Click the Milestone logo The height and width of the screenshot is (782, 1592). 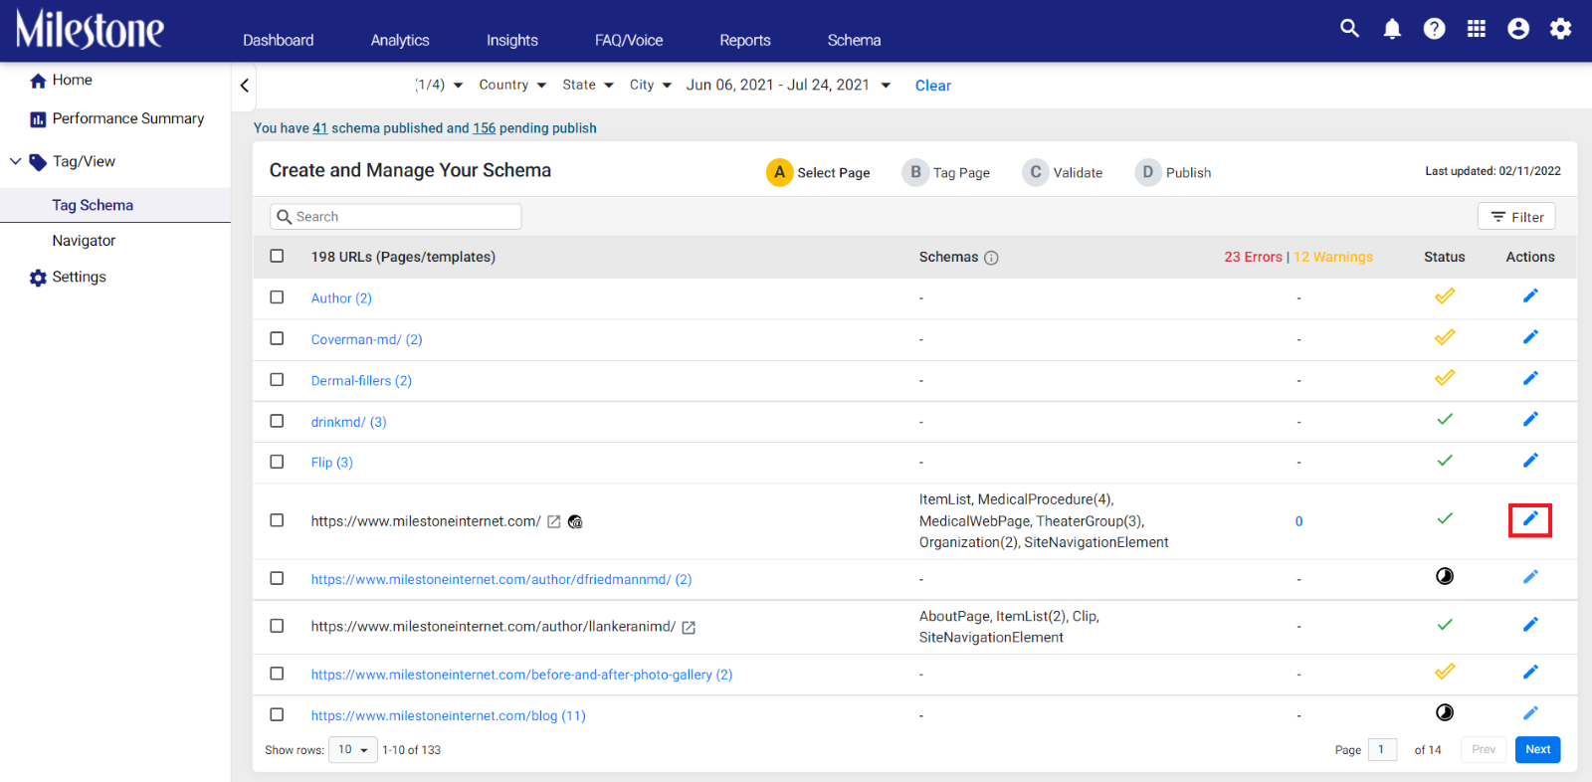point(90,30)
